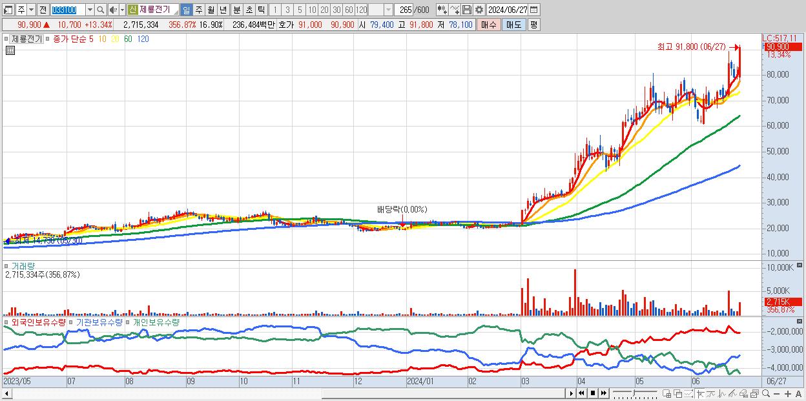Click the 전 button beside the code field
Image resolution: width=806 pixels, height=401 pixels.
click(x=43, y=10)
